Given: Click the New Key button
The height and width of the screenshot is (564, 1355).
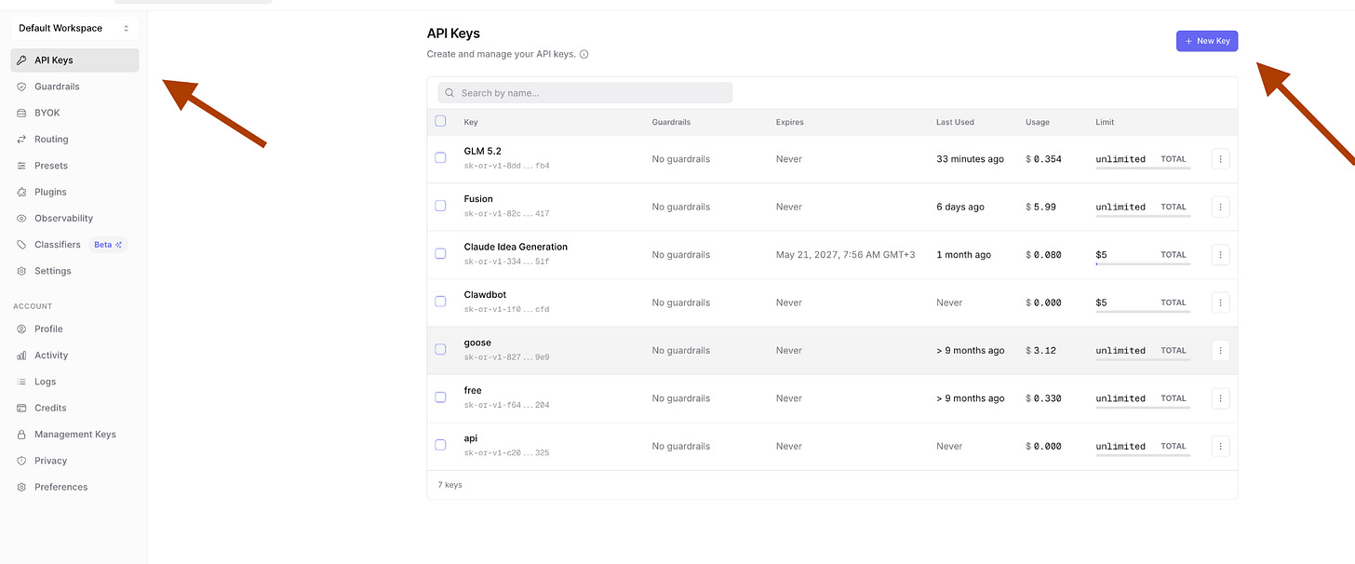Looking at the screenshot, I should (1207, 41).
